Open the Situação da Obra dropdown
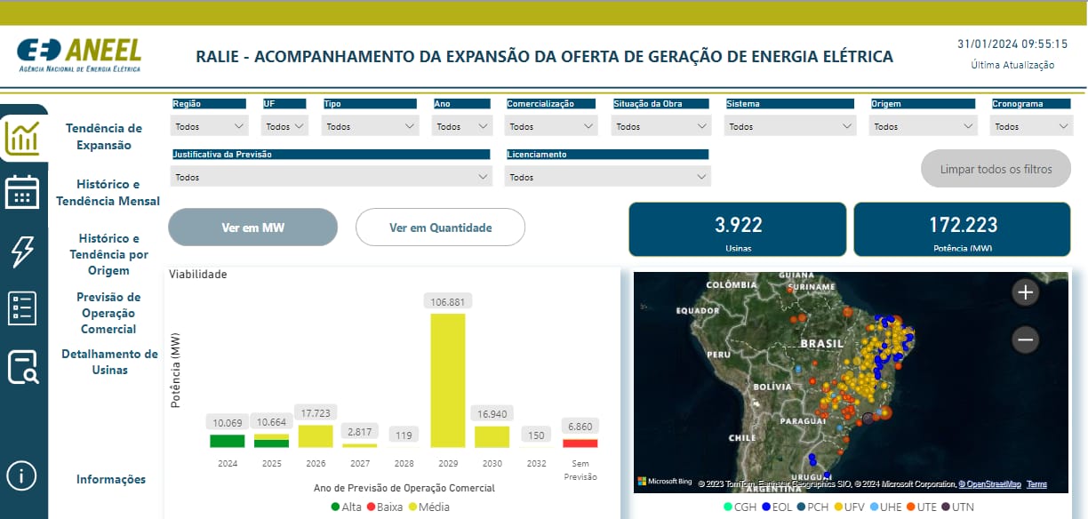The height and width of the screenshot is (519, 1088). (660, 126)
